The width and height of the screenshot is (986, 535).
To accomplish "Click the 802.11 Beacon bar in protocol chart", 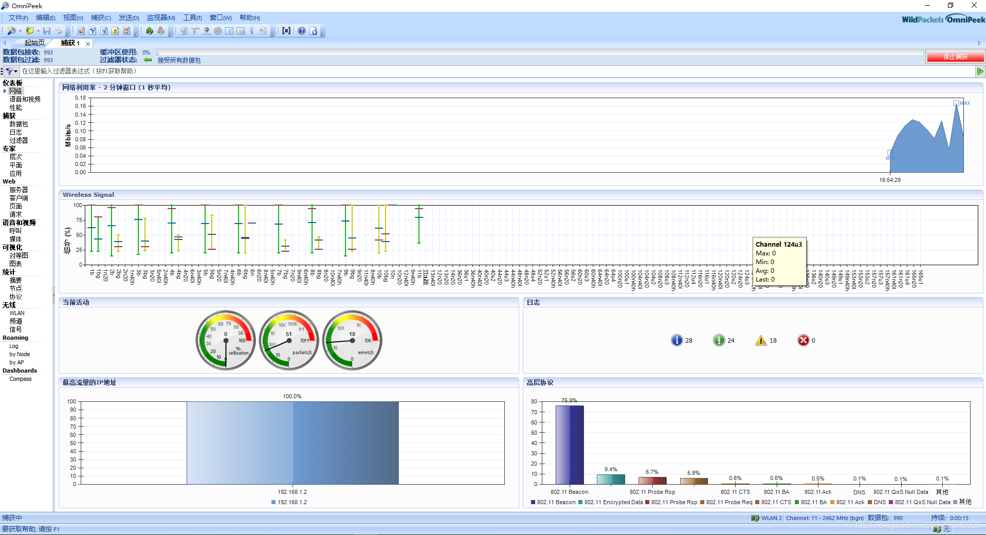I will 570,445.
